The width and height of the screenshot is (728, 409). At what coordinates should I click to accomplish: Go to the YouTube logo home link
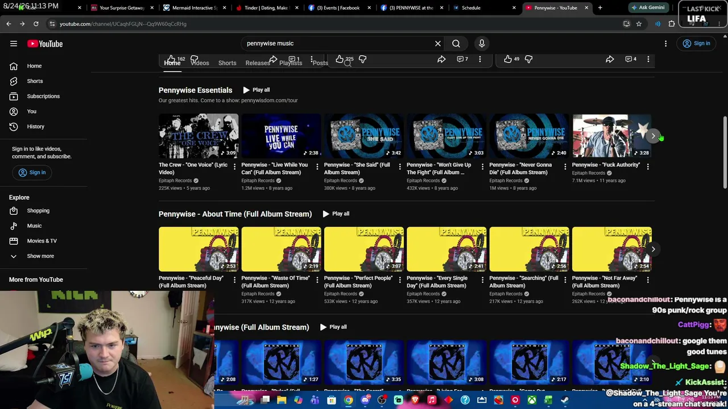point(45,44)
